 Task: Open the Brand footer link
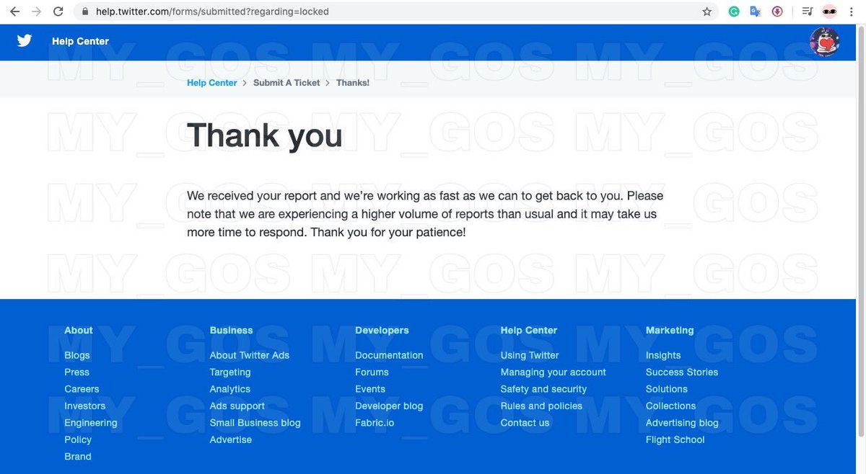click(78, 457)
